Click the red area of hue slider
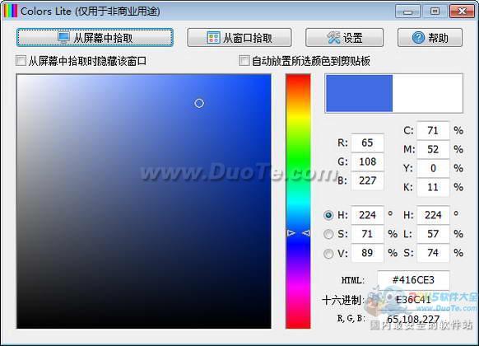Viewport: 479px width, 346px height. pyautogui.click(x=298, y=82)
